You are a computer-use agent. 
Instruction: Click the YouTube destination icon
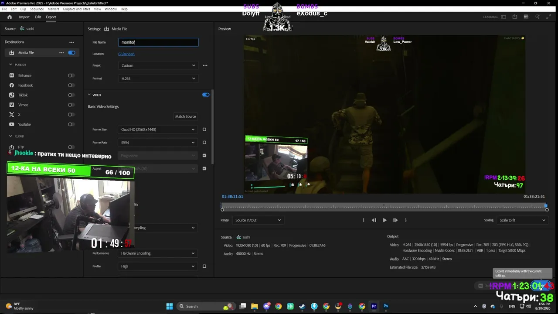(12, 124)
